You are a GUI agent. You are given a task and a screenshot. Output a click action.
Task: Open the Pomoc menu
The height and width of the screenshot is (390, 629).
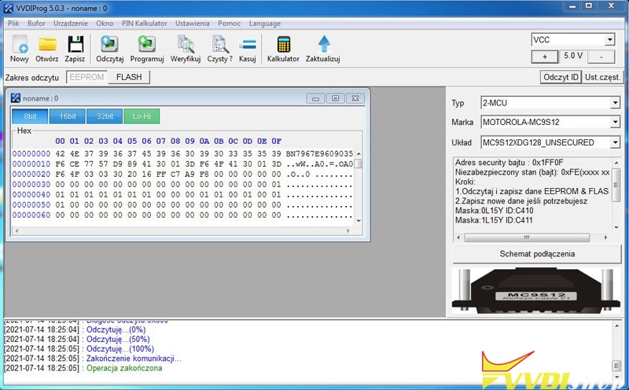point(229,24)
